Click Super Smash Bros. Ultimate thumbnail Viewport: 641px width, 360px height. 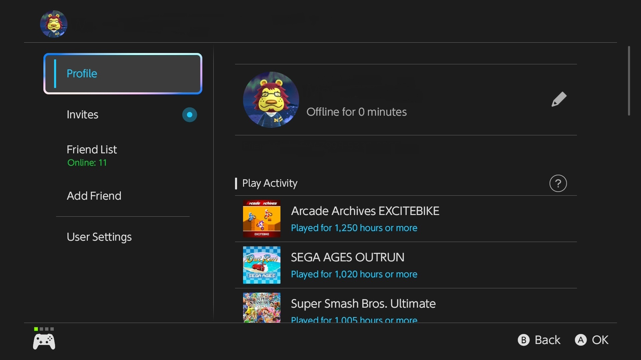(261, 307)
